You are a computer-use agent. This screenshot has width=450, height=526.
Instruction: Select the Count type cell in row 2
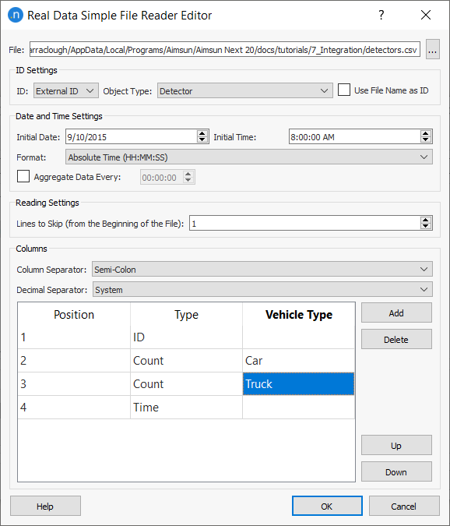point(186,361)
